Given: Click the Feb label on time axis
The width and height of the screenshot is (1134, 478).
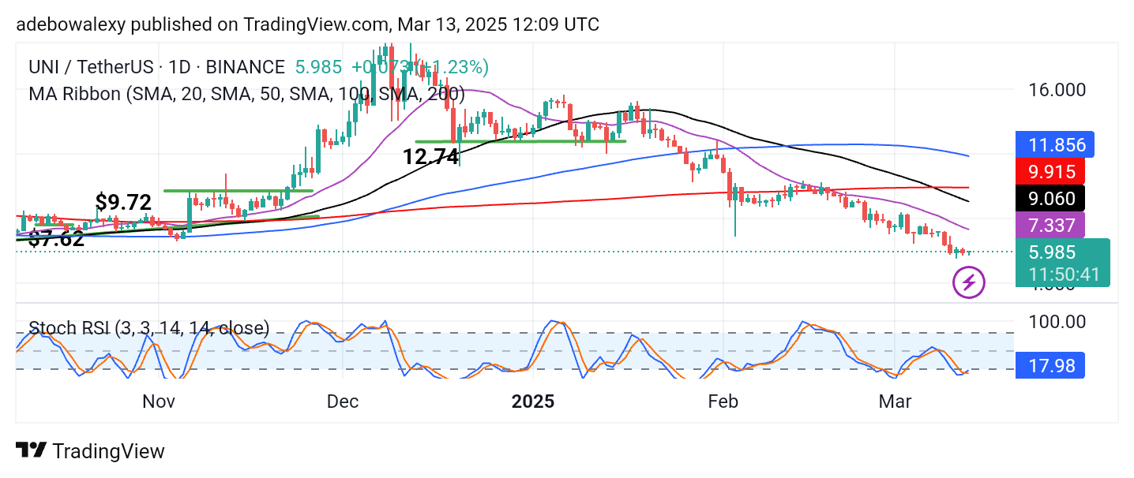Looking at the screenshot, I should [723, 401].
